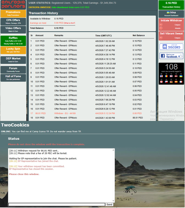The width and height of the screenshot is (185, 208).
Task: Click the Initiate Withdraw heading
Action: point(171,21)
